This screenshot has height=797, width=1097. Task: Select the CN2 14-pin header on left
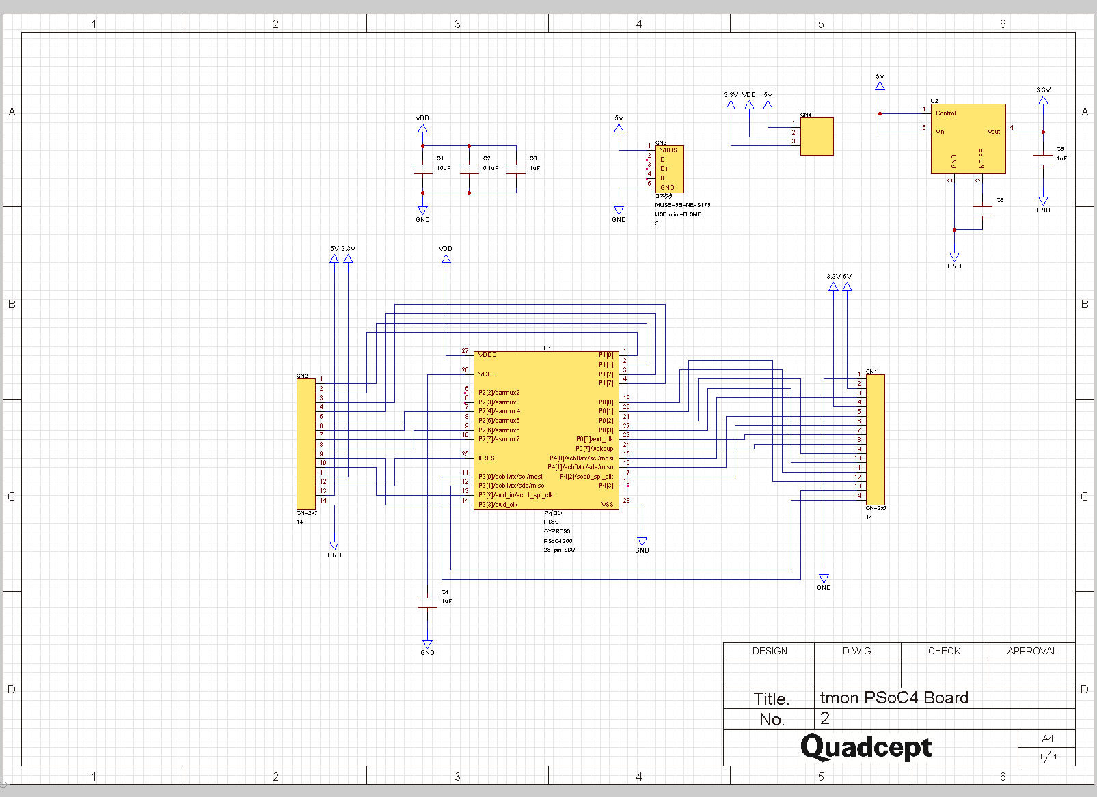(306, 444)
